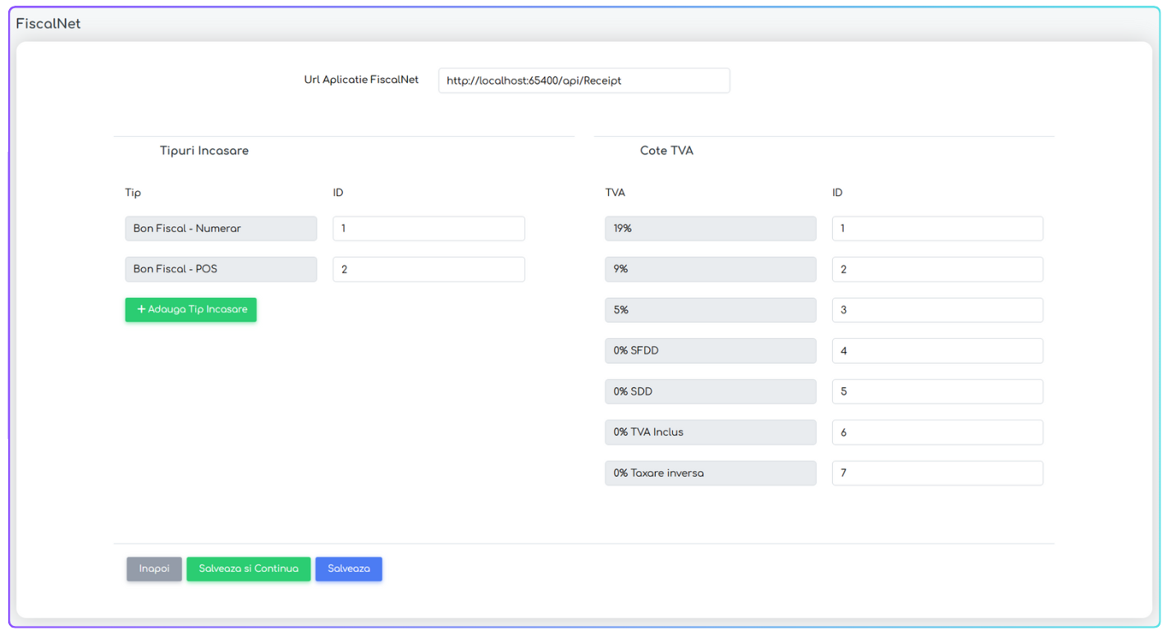The height and width of the screenshot is (635, 1167).
Task: Click Adauga Tip Incasare button
Action: point(191,309)
